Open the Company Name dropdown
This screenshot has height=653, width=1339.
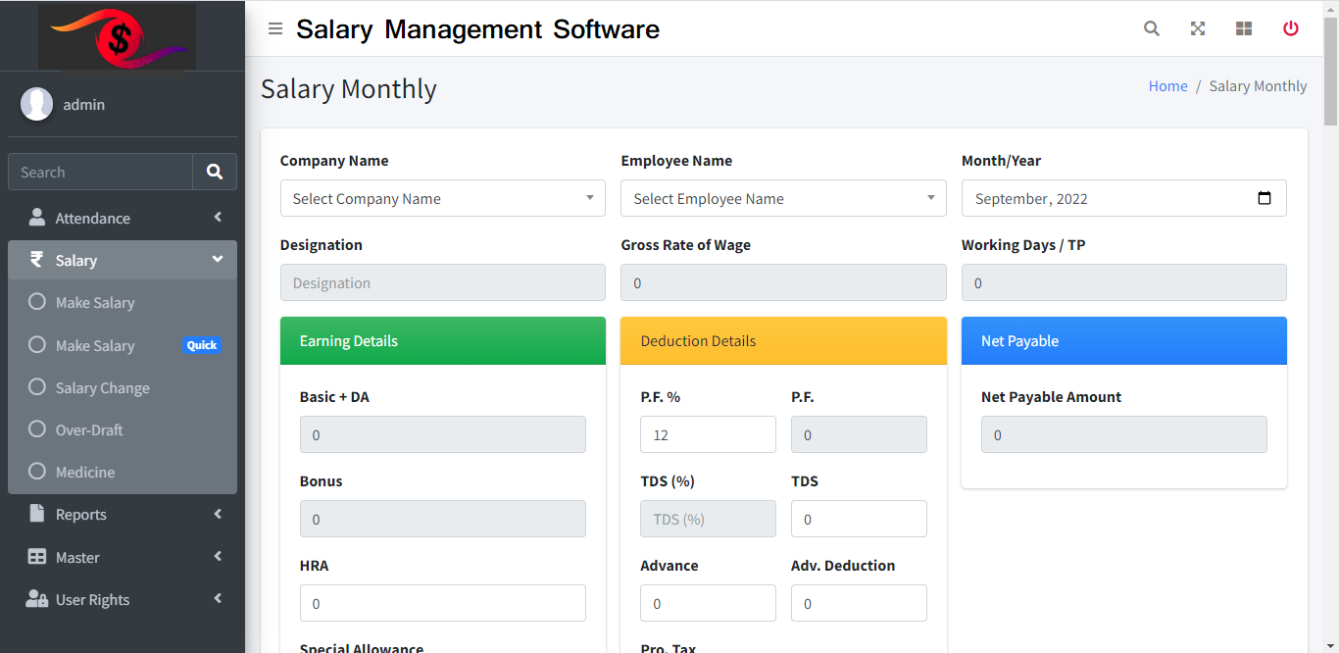(x=442, y=198)
